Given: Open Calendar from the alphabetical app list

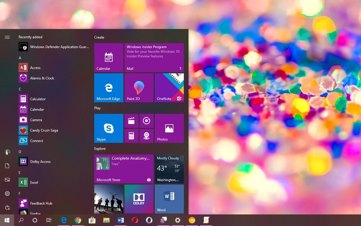Looking at the screenshot, I should pos(54,110).
